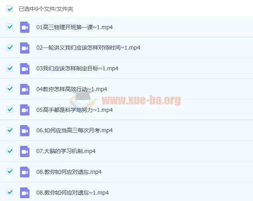Click video icon for 04教你怎样高效行动~1.mp4
The height and width of the screenshot is (201, 253).
coord(25,89)
